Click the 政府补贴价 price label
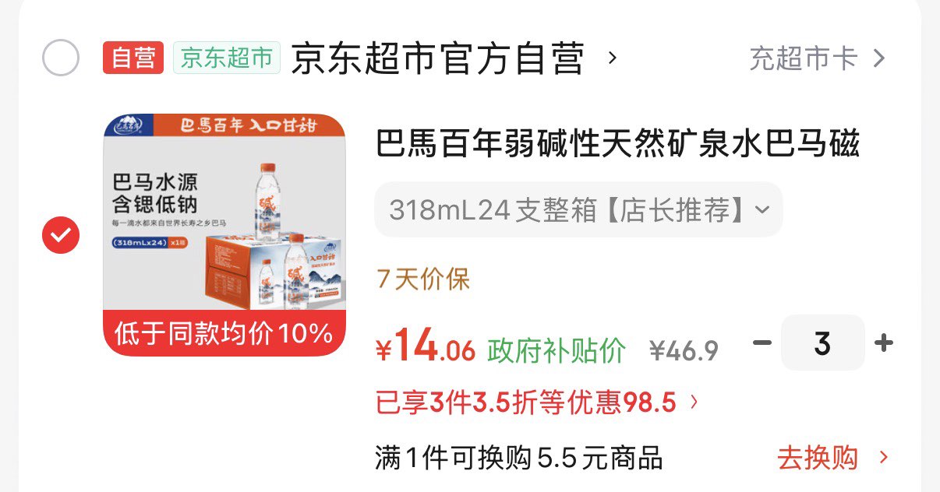Image resolution: width=940 pixels, height=492 pixels. coord(557,351)
